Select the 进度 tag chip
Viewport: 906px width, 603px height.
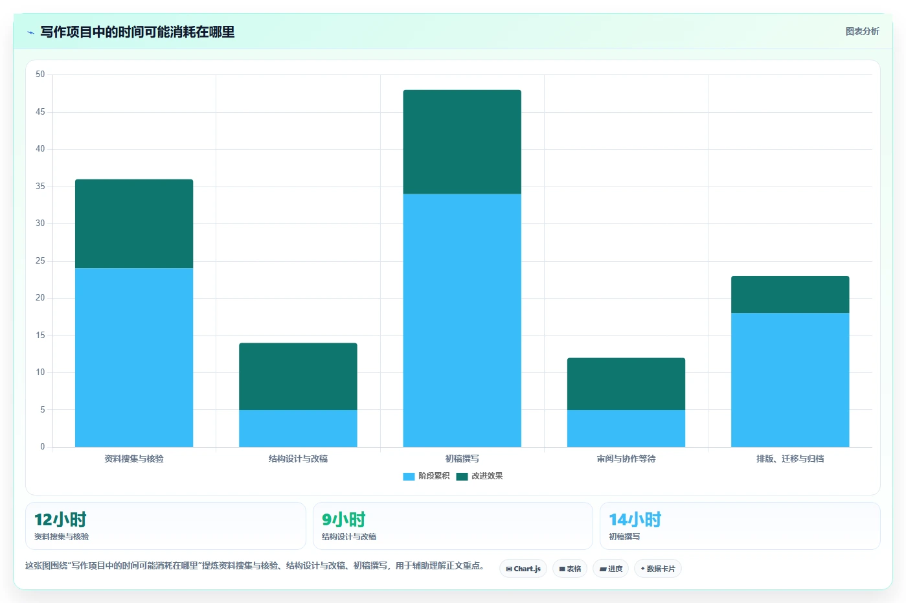coord(611,569)
